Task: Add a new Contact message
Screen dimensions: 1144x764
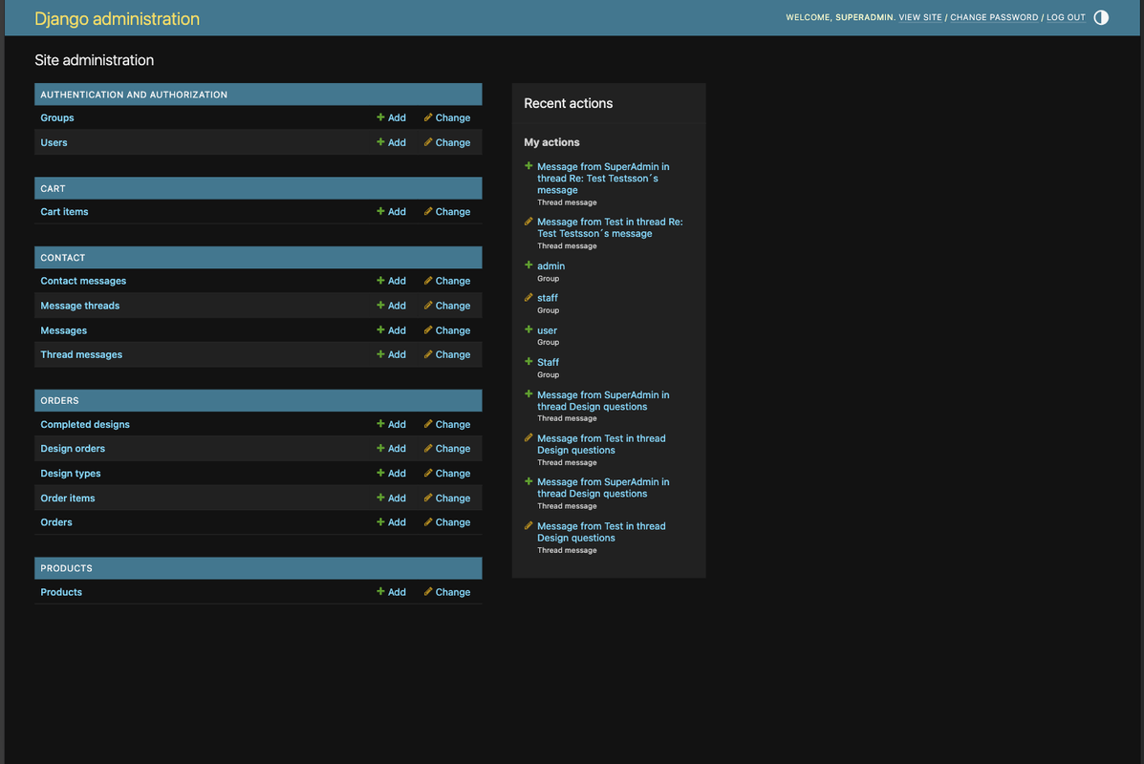Action: (x=391, y=282)
